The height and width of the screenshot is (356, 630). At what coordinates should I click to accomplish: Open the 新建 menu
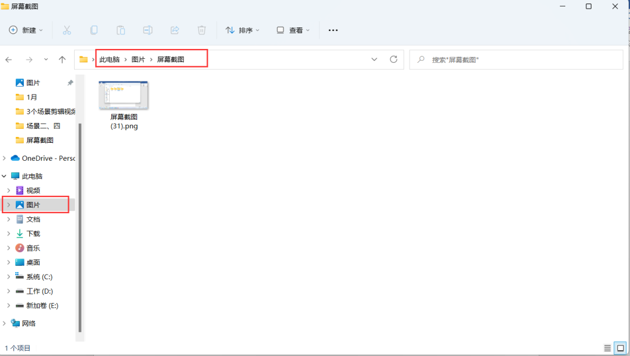click(25, 30)
